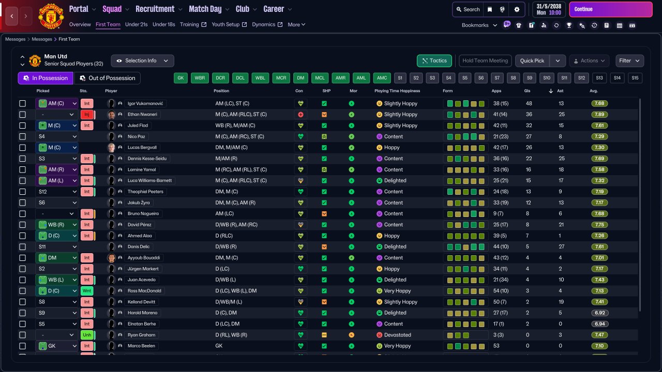
Task: Click the Tactics button
Action: 434,61
